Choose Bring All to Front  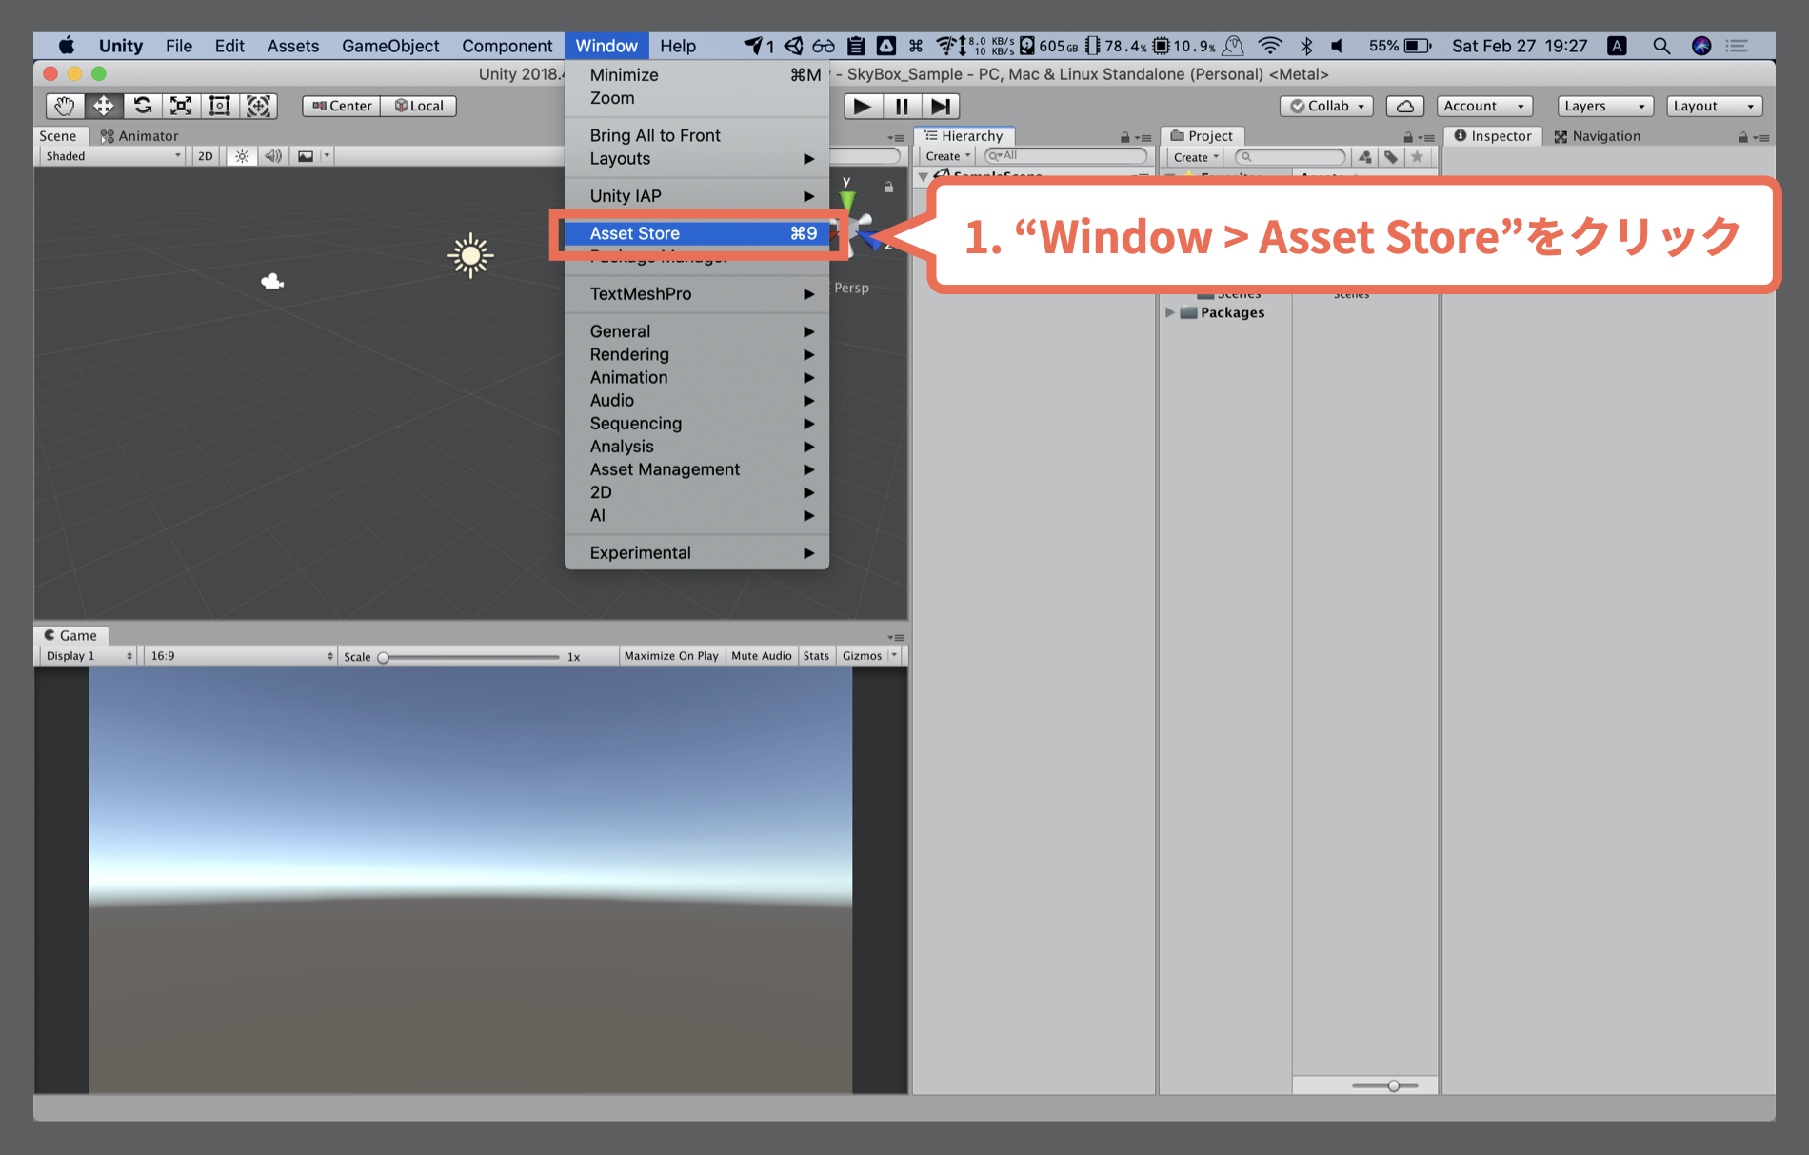[697, 135]
